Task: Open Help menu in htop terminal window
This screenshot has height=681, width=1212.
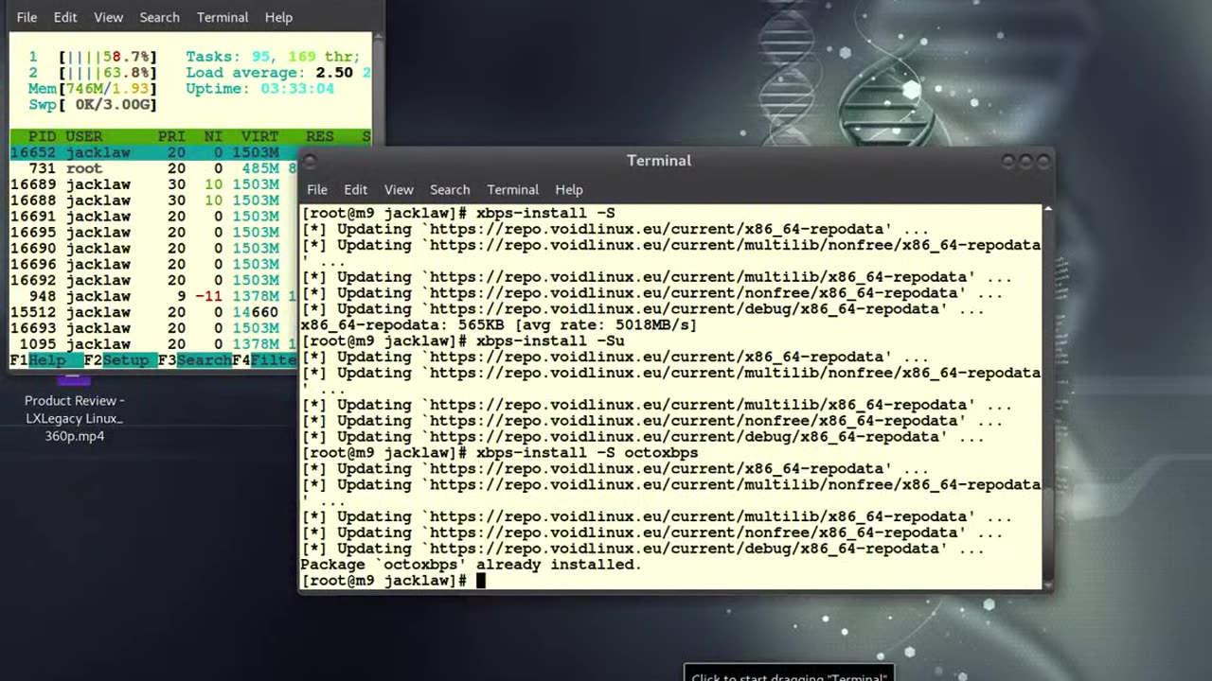Action: [278, 17]
